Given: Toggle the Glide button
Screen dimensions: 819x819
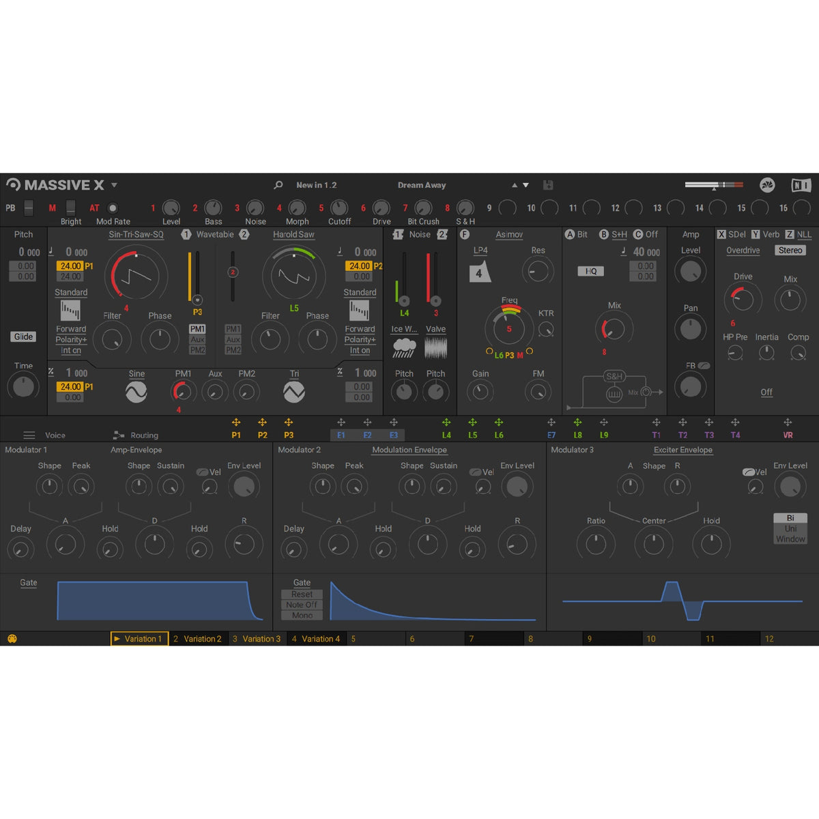Looking at the screenshot, I should click(23, 336).
